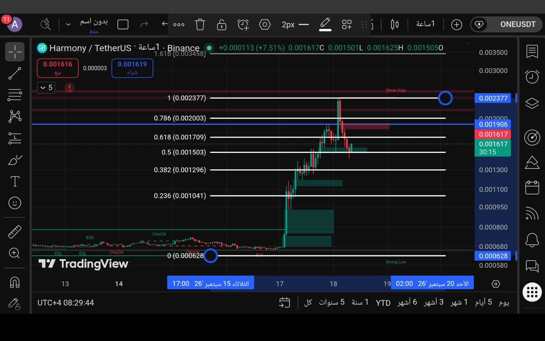
Task: Switch to YTD date range
Action: 383,303
